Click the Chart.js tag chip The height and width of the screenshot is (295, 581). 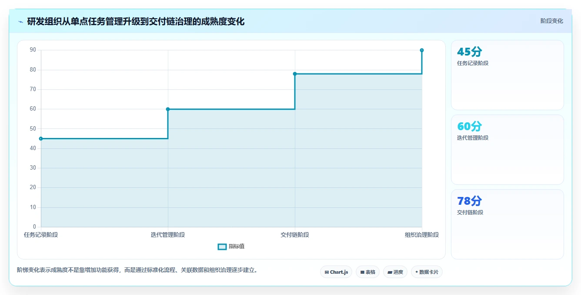point(336,272)
